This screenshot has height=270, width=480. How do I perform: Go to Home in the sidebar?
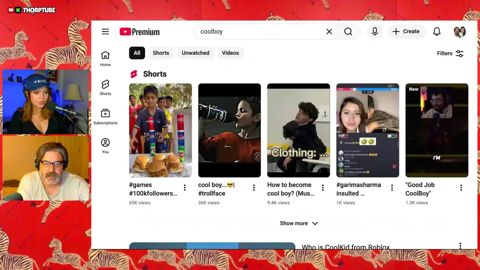point(105,58)
